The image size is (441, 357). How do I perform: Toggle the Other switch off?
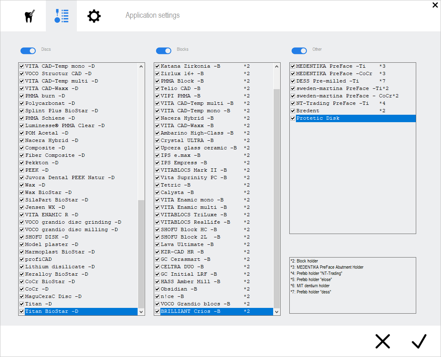pos(299,51)
